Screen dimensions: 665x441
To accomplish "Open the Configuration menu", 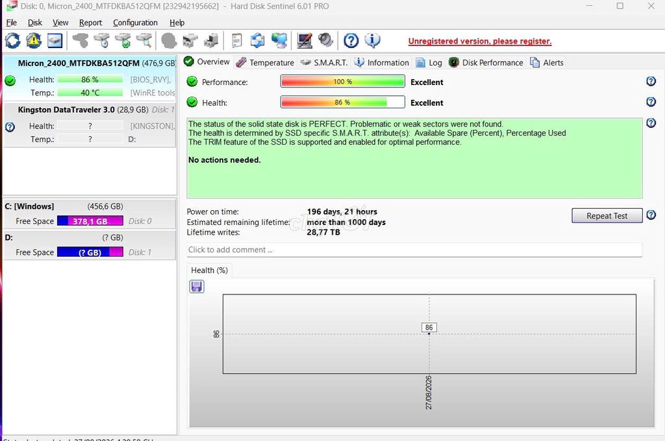I will 135,23.
